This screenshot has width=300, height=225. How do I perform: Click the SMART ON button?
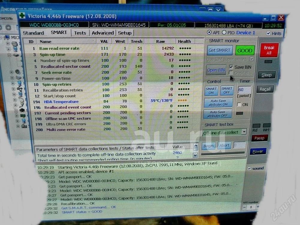coord(211,91)
